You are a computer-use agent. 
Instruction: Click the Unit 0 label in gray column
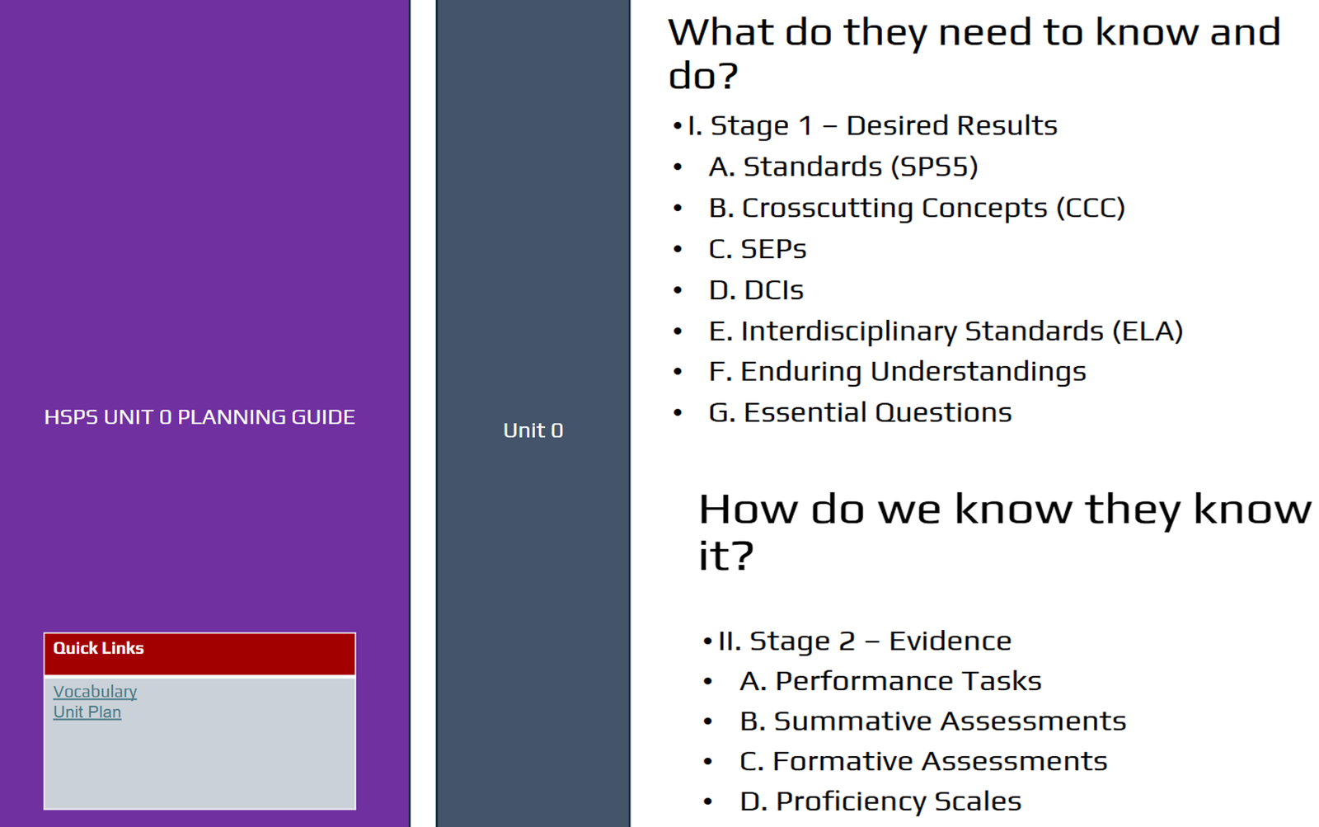[x=533, y=430]
